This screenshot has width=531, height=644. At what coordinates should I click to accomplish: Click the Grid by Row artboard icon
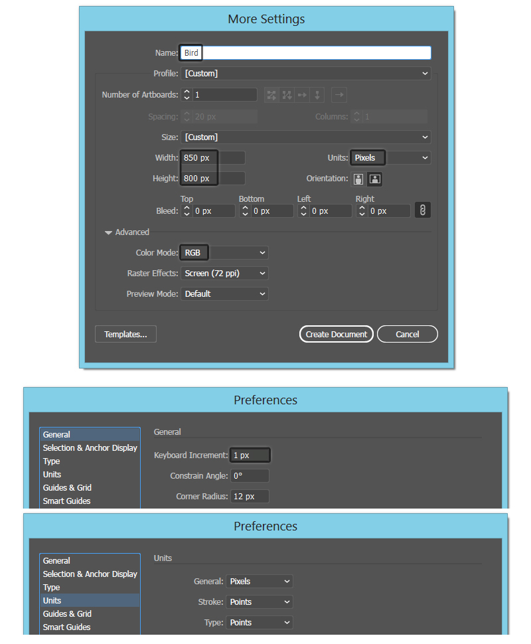point(271,95)
